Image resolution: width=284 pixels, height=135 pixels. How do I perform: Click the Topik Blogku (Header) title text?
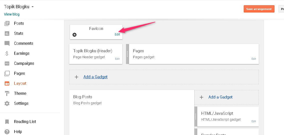pos(93,51)
